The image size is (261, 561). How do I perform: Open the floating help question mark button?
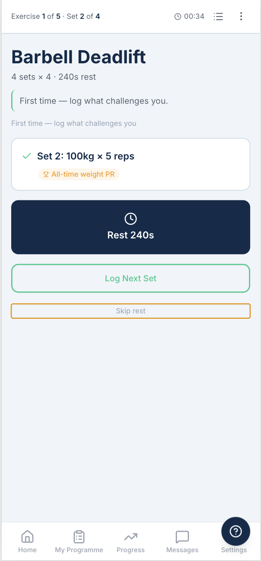point(235,531)
